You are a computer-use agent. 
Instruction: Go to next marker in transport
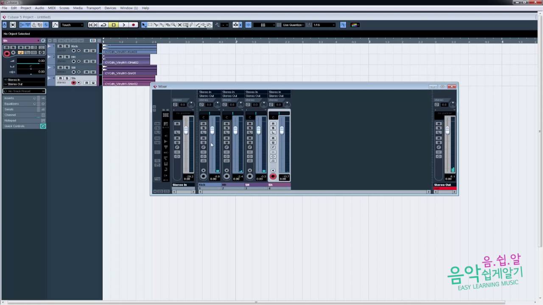pos(95,25)
